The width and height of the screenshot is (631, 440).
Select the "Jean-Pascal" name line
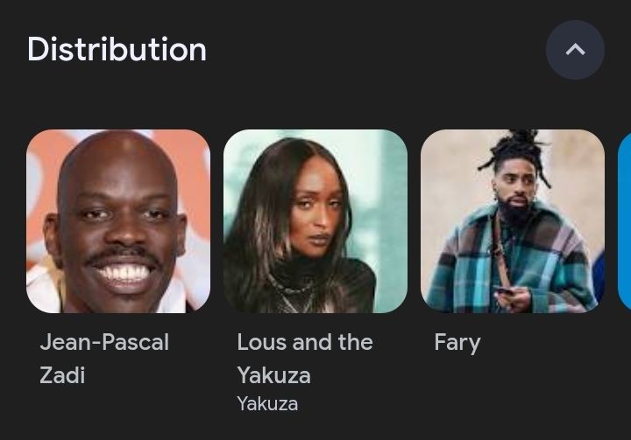[104, 342]
